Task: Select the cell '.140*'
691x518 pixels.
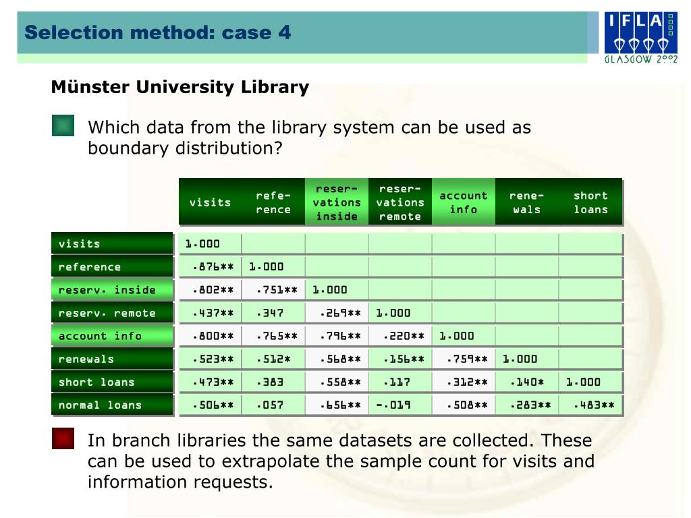Action: point(527,382)
